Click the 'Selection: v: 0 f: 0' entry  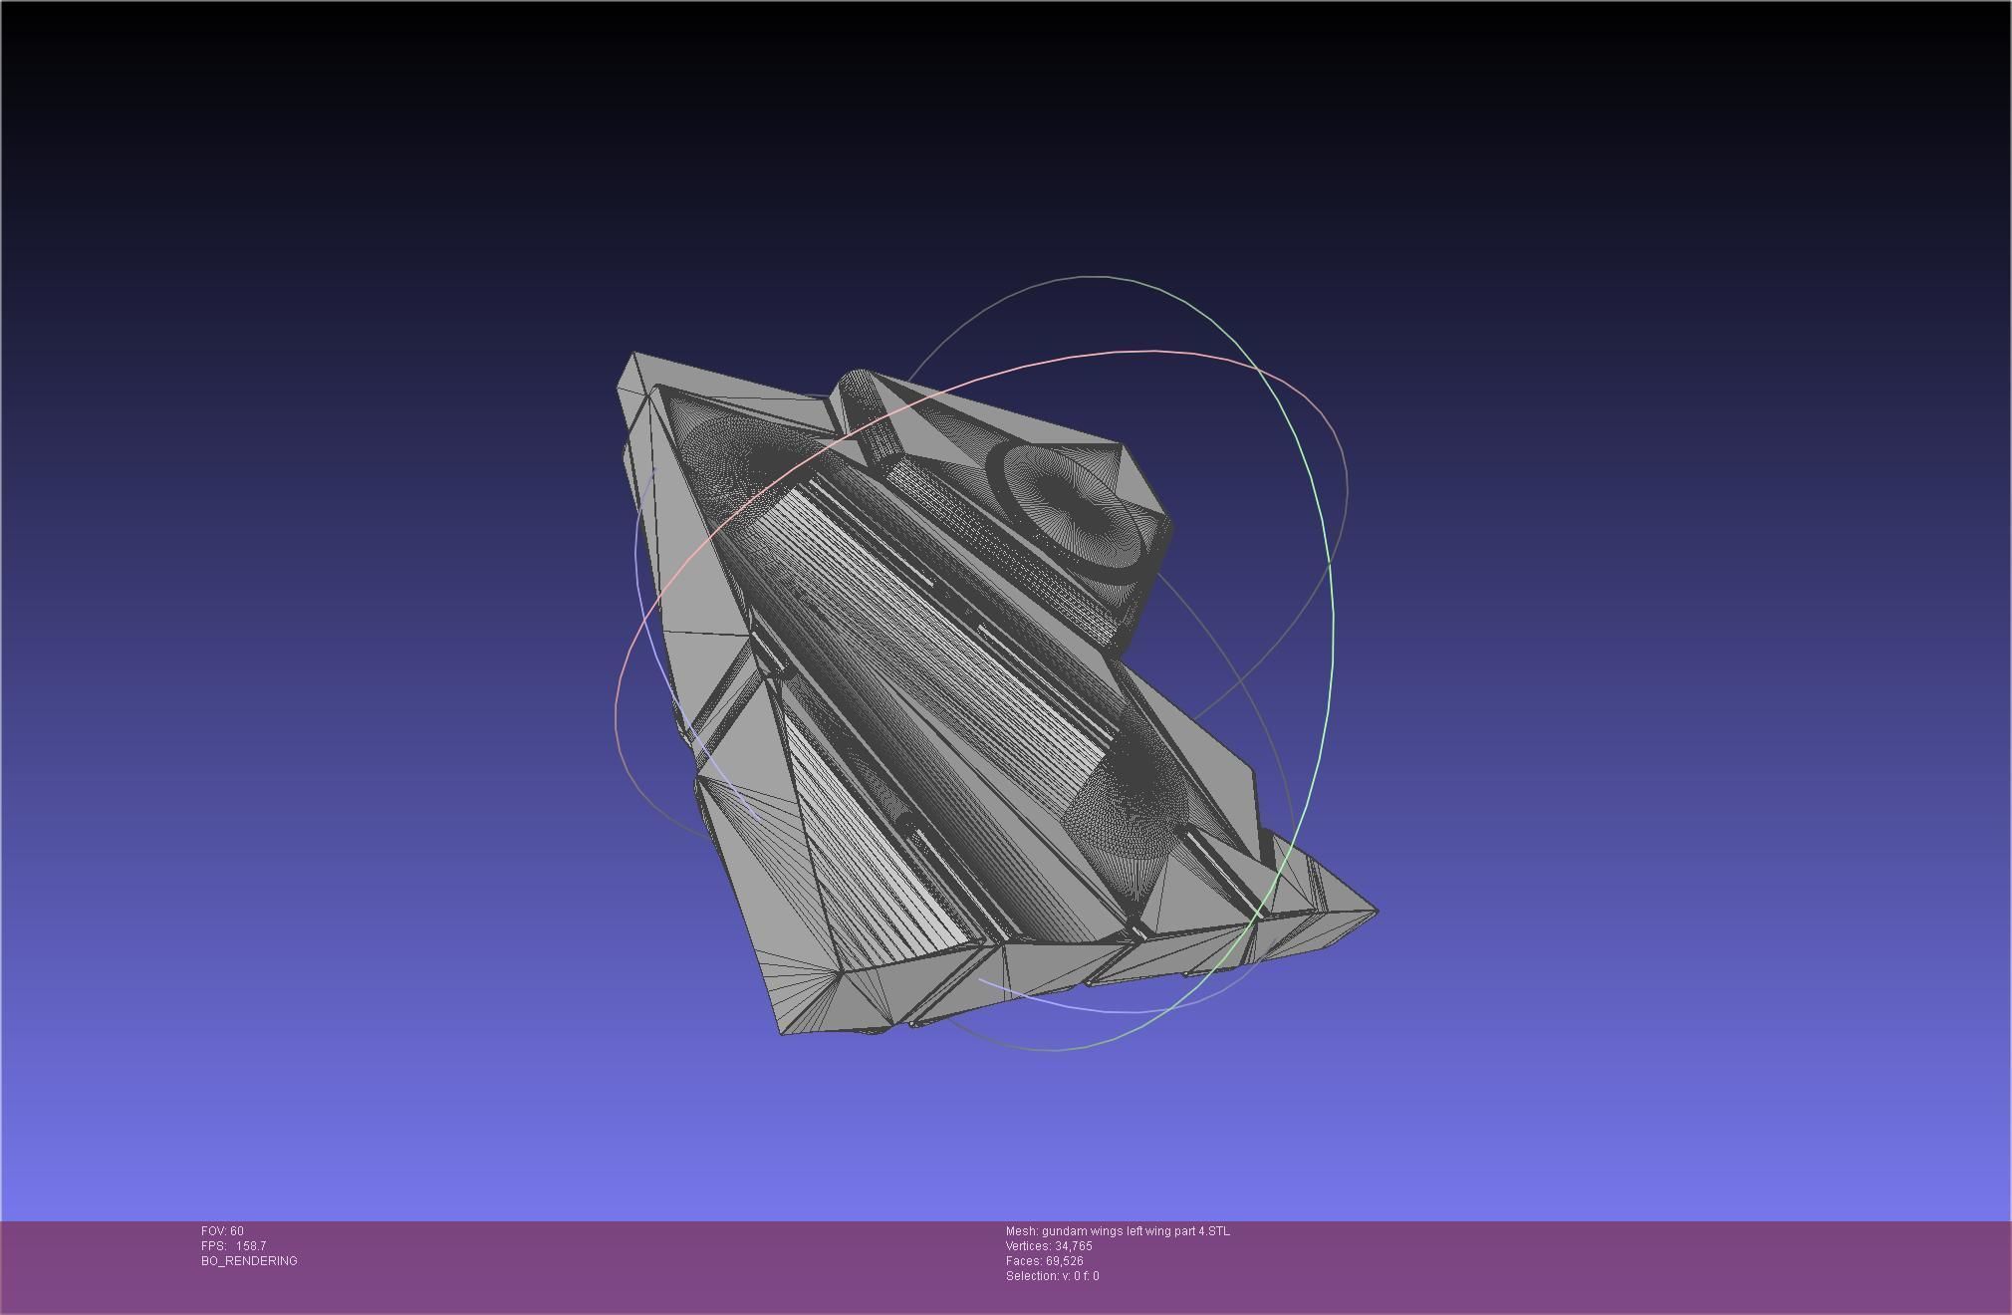1053,1276
